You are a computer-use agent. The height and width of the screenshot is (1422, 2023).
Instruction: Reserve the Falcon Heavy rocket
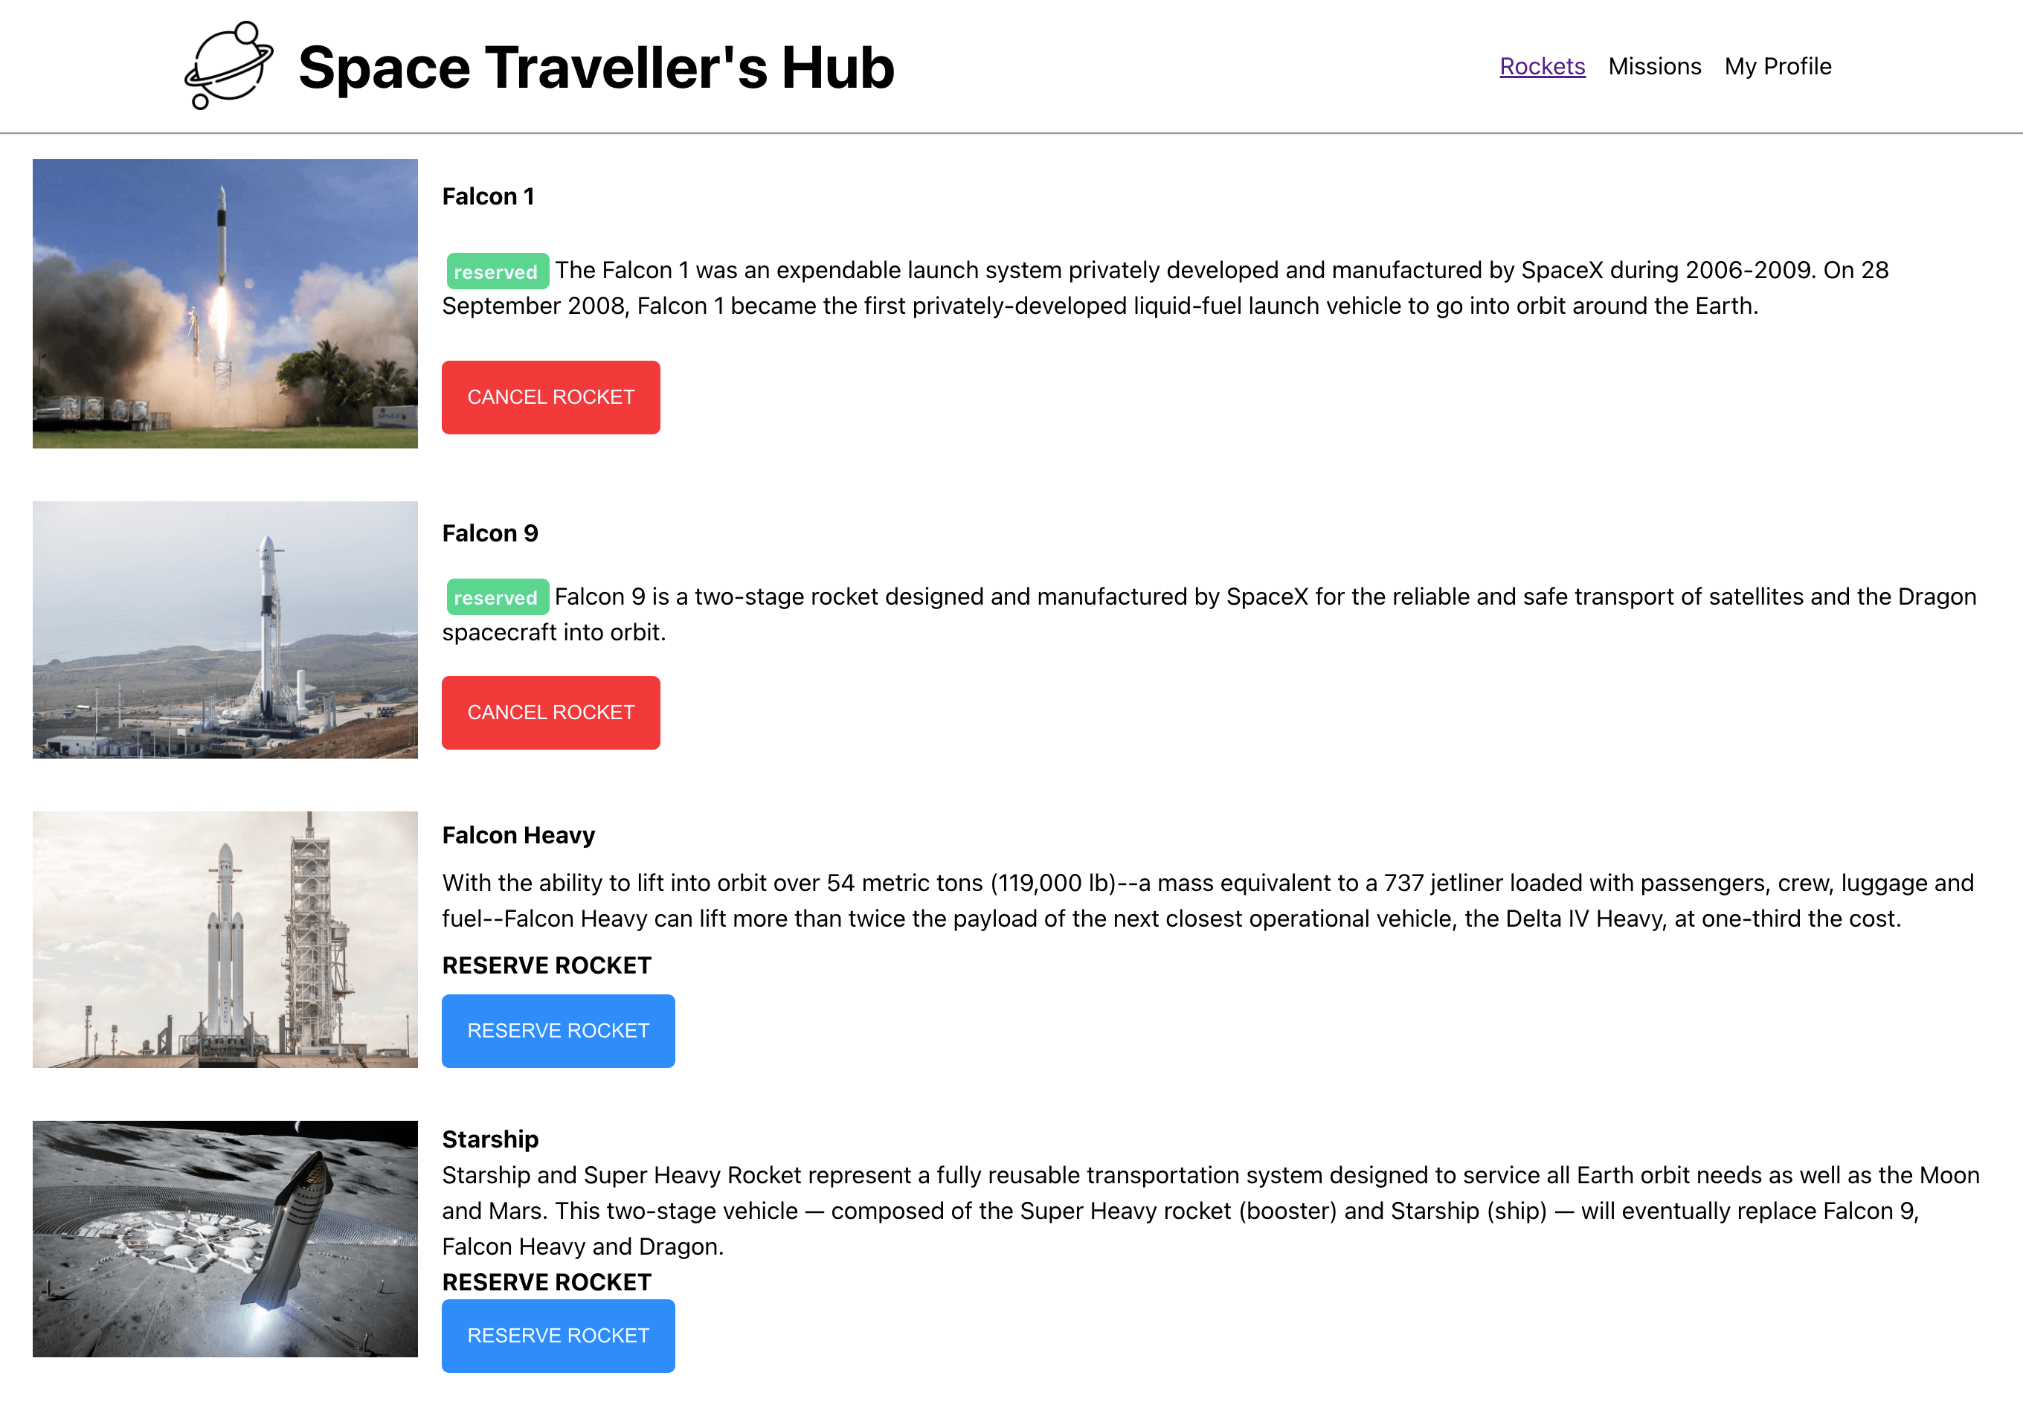558,1030
